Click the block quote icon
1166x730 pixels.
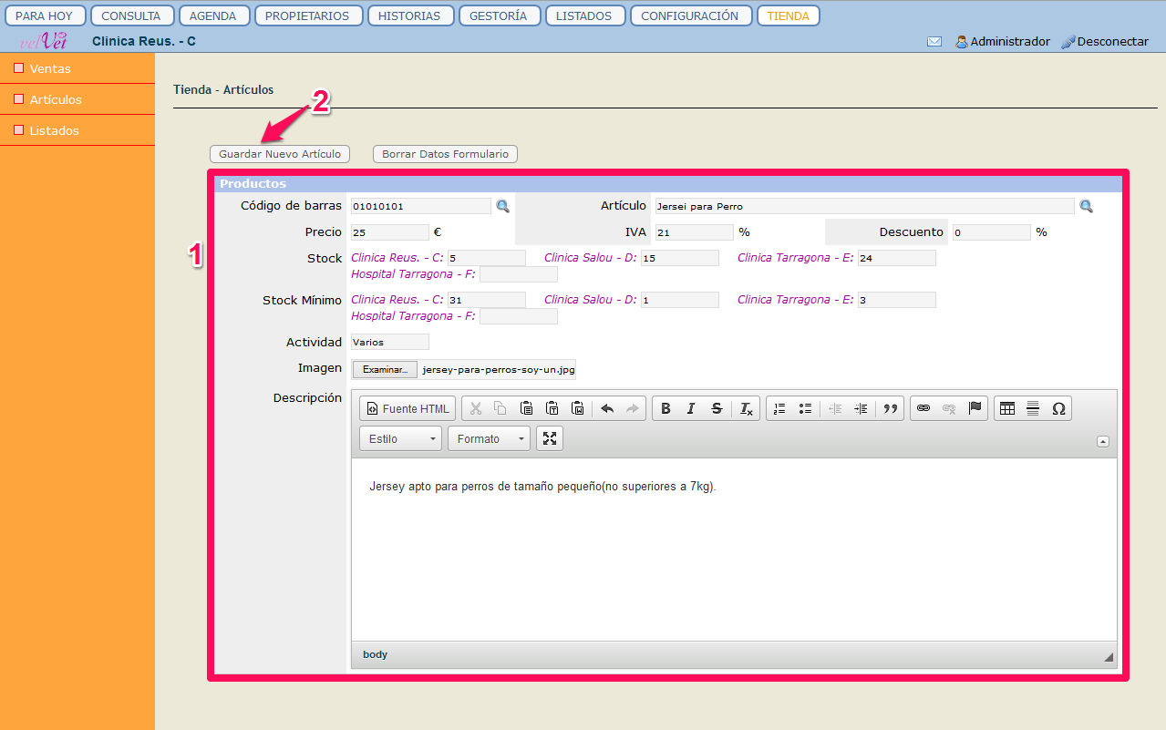click(891, 408)
